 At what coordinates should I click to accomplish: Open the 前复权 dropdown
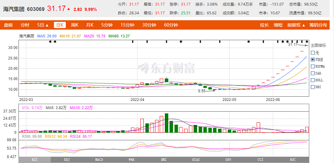coord(296,25)
